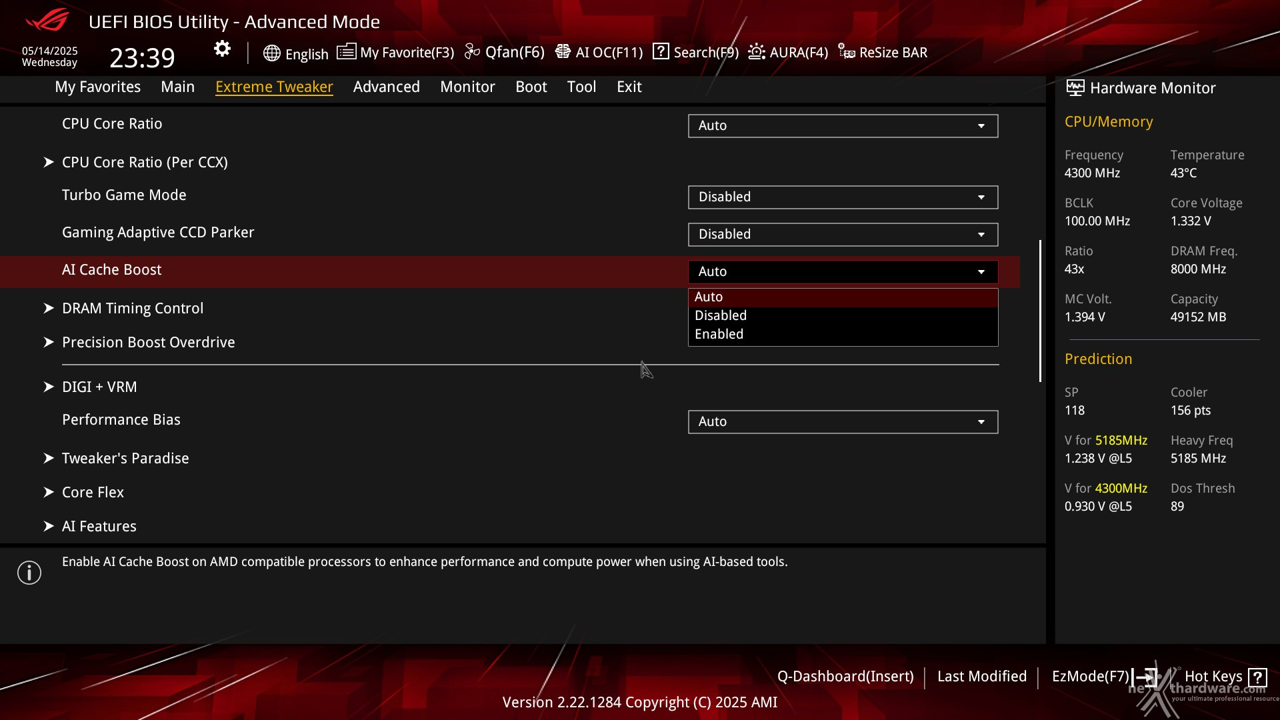
Task: Click the EzMode exit arrow icon
Action: tap(1144, 677)
